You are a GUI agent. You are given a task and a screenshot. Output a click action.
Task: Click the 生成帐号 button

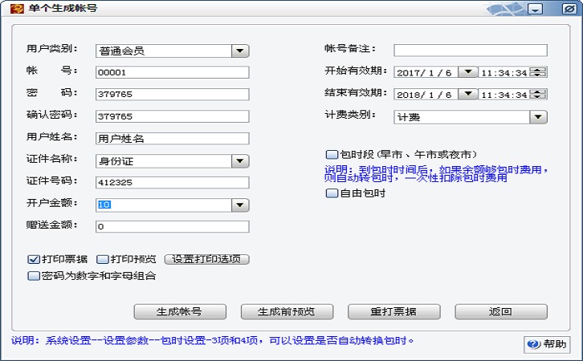[x=179, y=311]
